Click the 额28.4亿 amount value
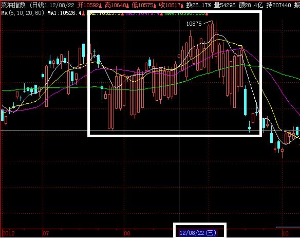Viewport: 300px width, 238px height. (x=251, y=5)
